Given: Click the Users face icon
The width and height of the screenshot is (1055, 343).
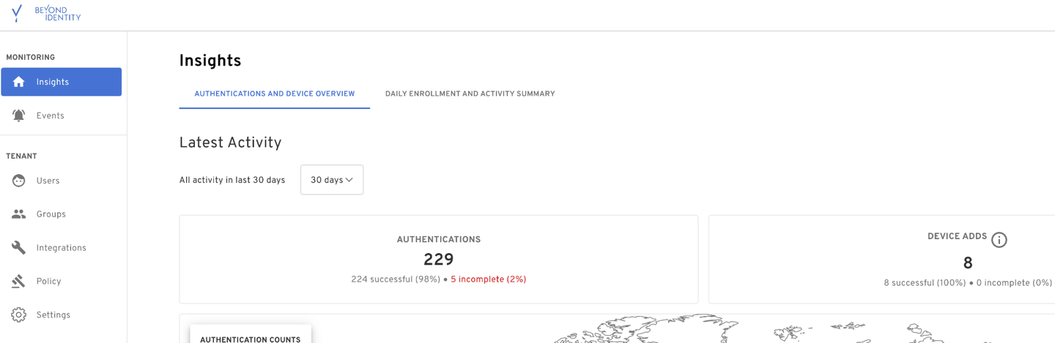Looking at the screenshot, I should 19,181.
